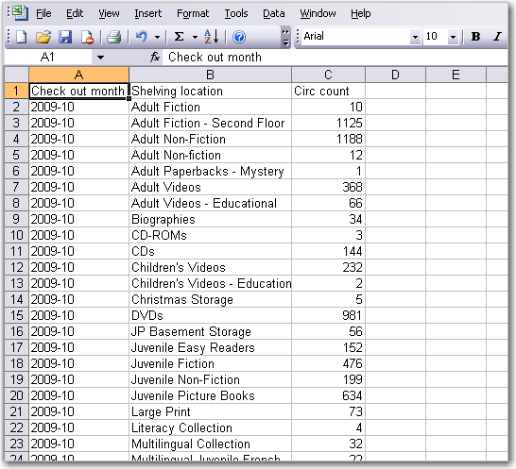Save the workbook with floppy icon
The height and width of the screenshot is (469, 516).
coord(65,37)
